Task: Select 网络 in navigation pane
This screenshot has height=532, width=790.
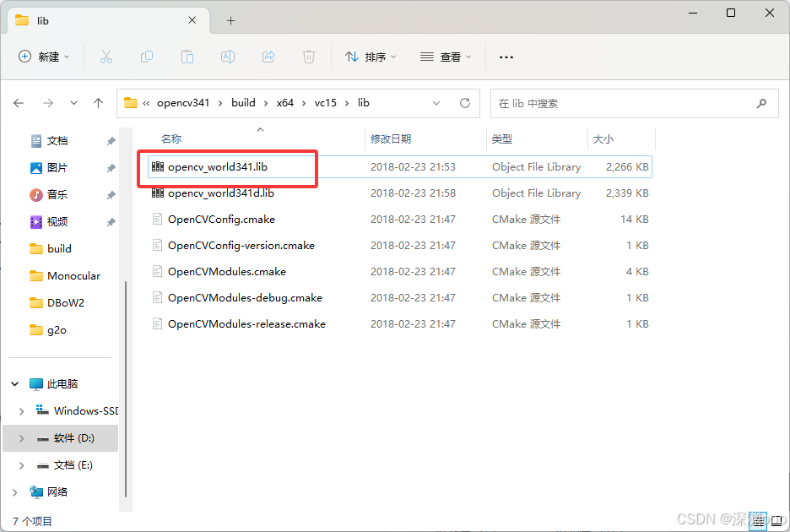Action: click(x=48, y=492)
